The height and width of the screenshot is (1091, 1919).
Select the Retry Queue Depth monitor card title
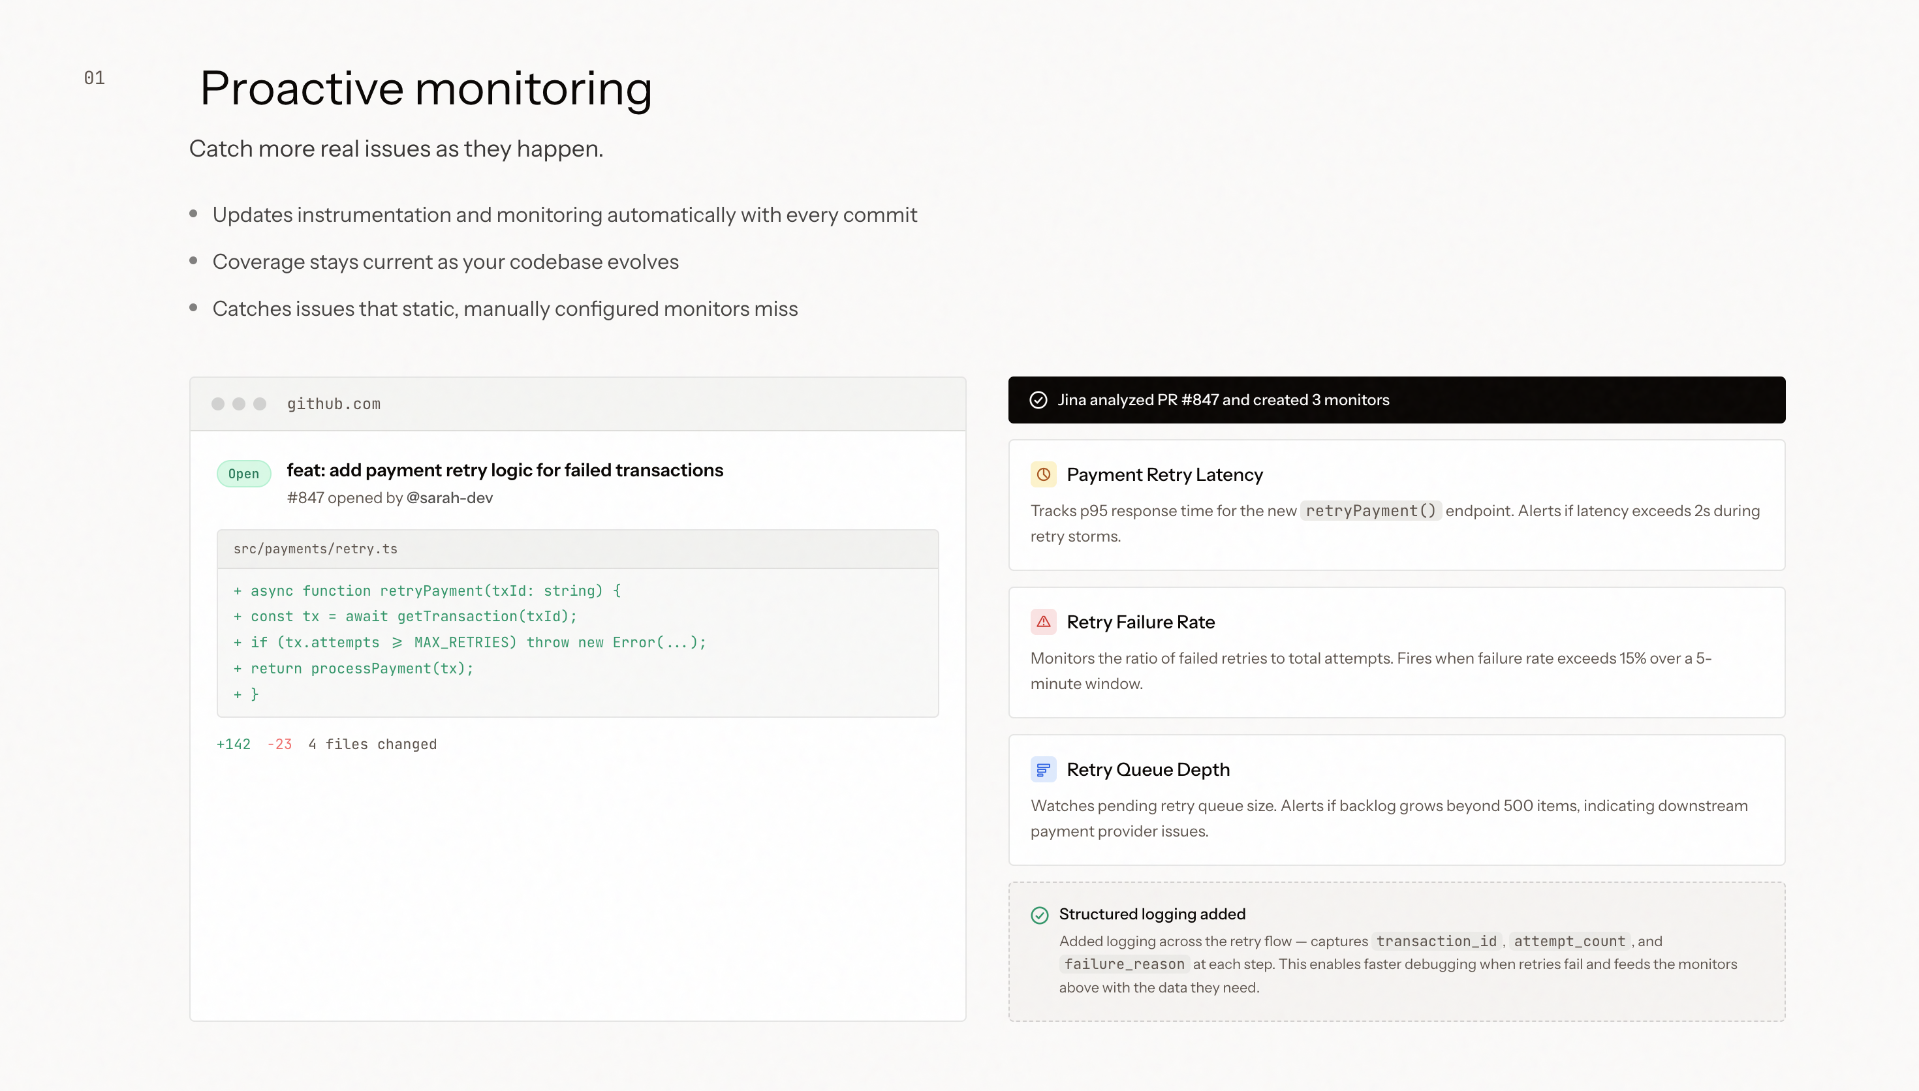coord(1147,769)
